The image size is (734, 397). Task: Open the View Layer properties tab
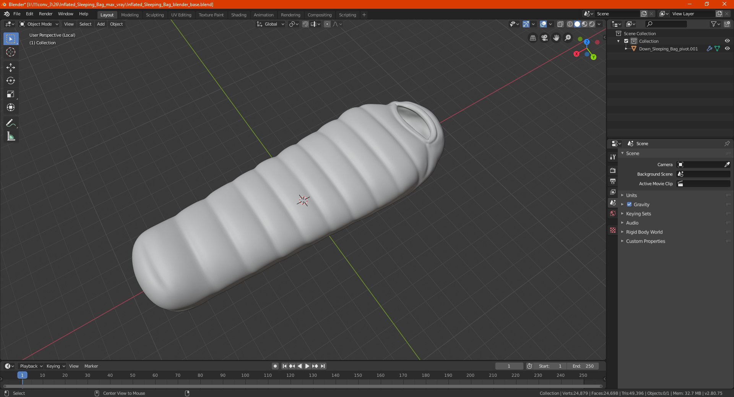pos(613,192)
